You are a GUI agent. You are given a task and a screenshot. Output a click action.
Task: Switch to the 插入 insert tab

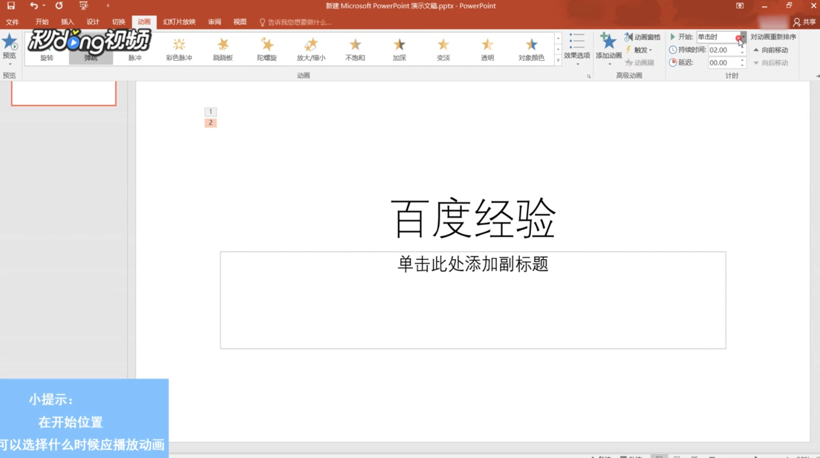tap(67, 22)
